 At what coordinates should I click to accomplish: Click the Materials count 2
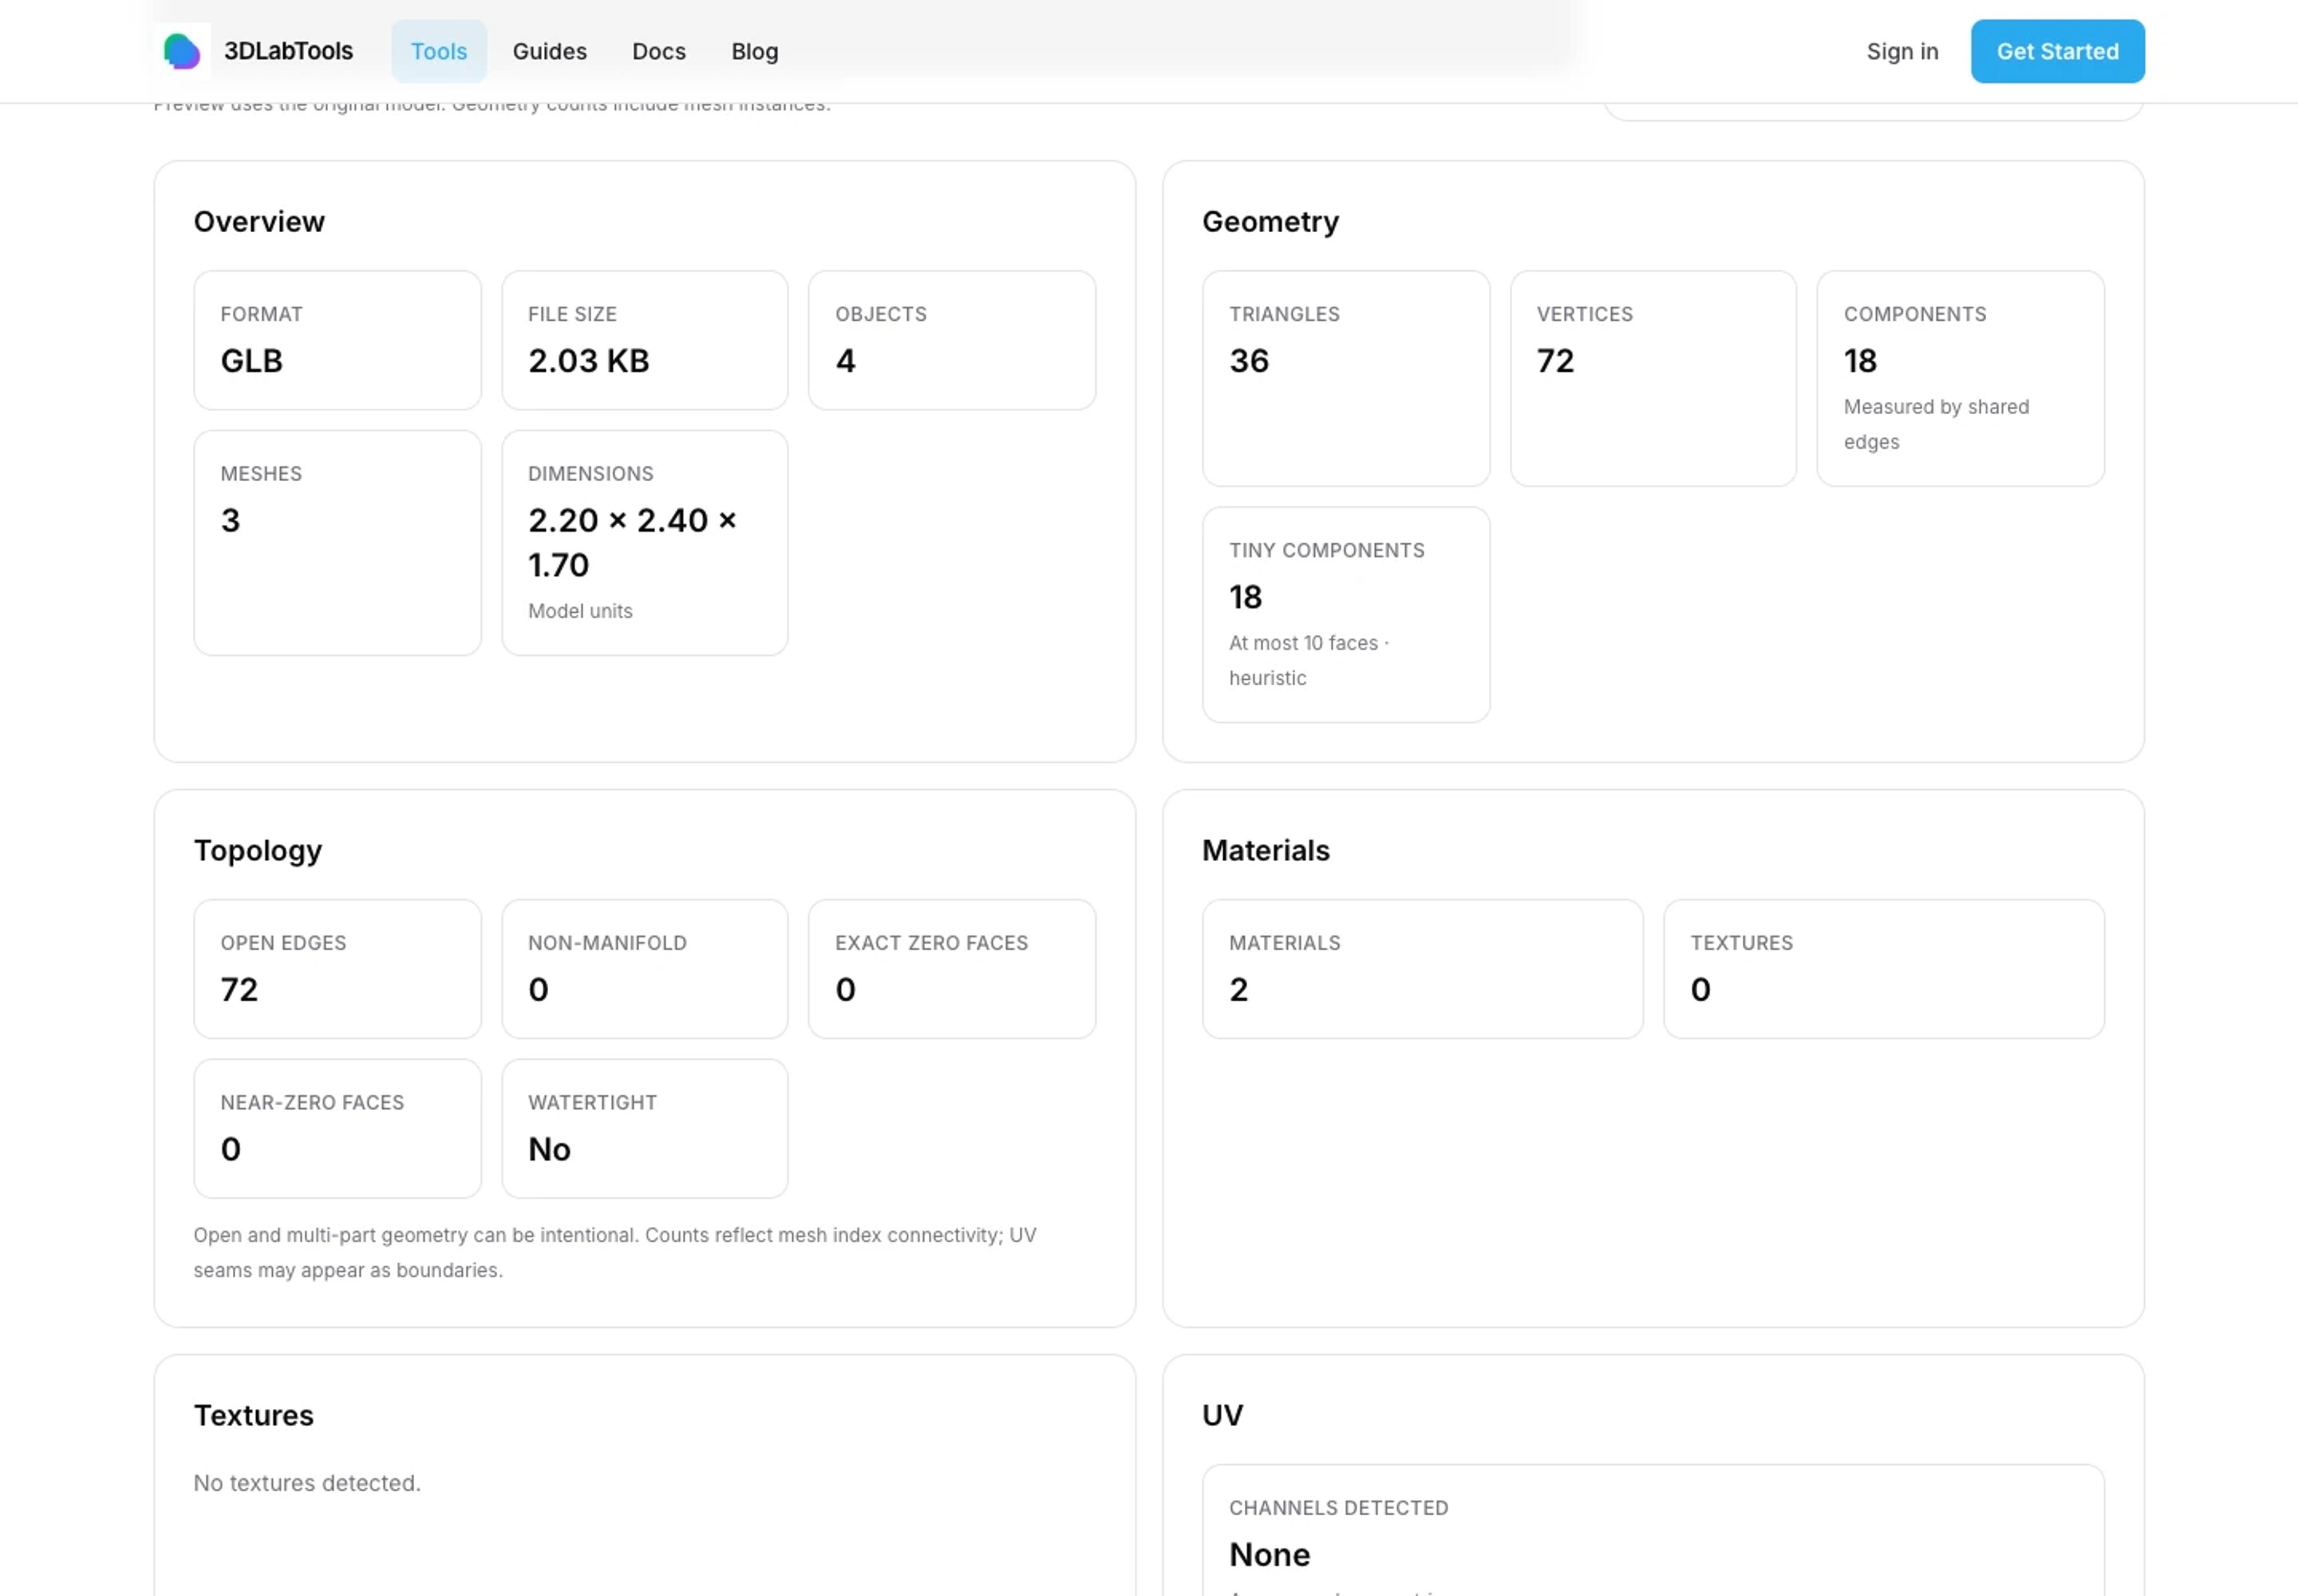pos(1239,990)
